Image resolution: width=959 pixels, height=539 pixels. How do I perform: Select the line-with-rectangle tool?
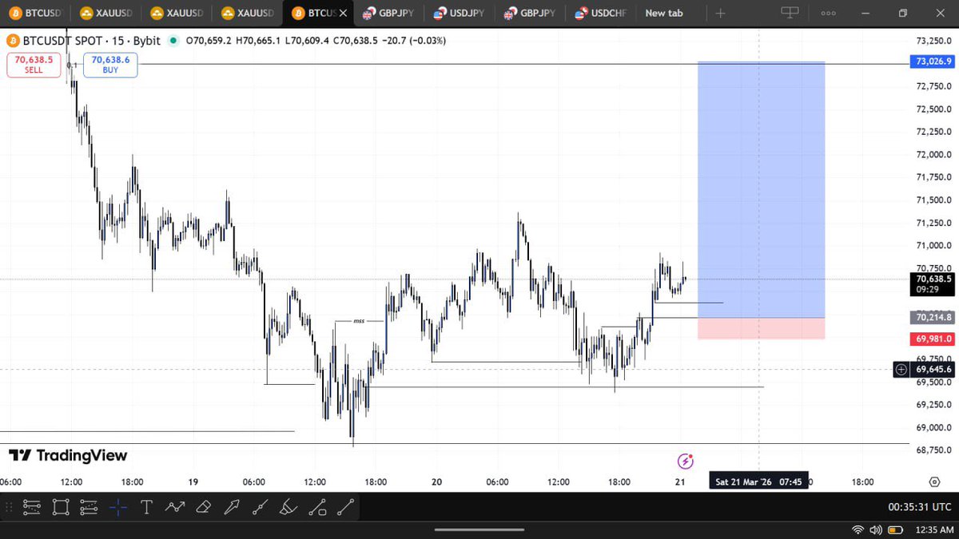pyautogui.click(x=317, y=506)
